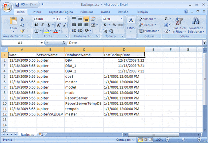Open Excel help question mark
This screenshot has width=208, height=143.
(186, 12)
